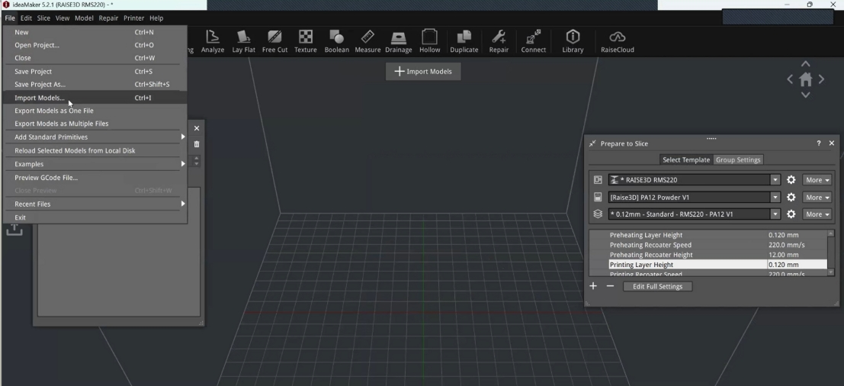
Task: Open the Help menu
Action: 156,18
